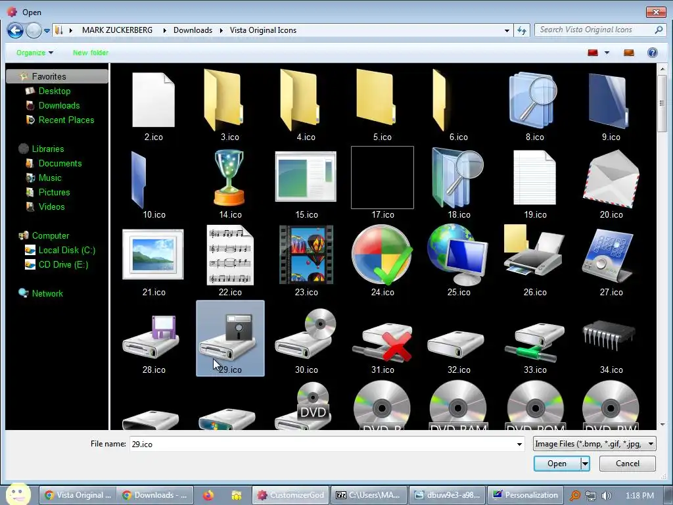Go to Downloads in the breadcrumb path
673x505 pixels.
(193, 30)
